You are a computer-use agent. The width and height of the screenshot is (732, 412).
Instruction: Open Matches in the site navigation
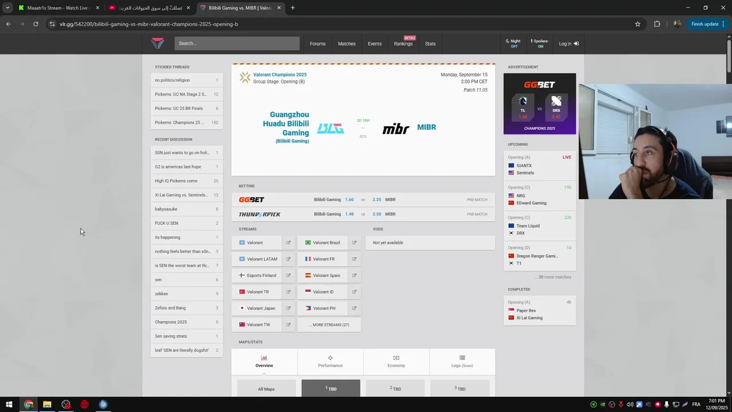tap(347, 43)
